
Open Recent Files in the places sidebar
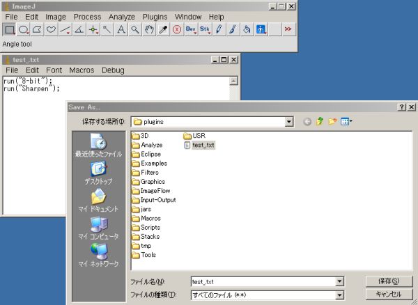(98, 146)
